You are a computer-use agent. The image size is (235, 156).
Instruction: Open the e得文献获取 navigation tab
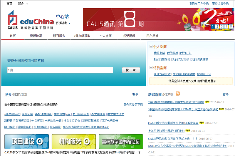click(82, 36)
